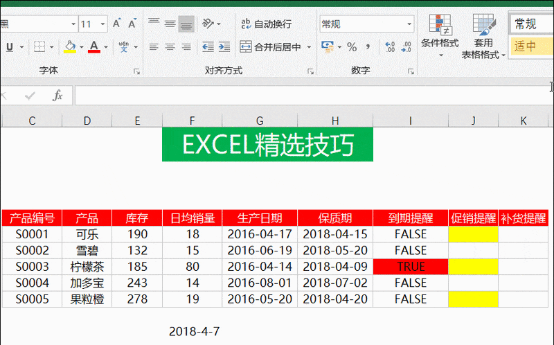The height and width of the screenshot is (345, 554).
Task: Select the 果粒橙 product cell
Action: (87, 299)
